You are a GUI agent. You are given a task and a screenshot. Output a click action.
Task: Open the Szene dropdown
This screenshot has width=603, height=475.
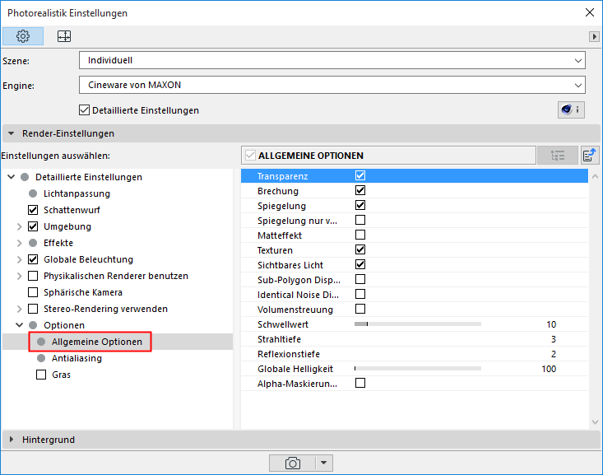click(332, 60)
